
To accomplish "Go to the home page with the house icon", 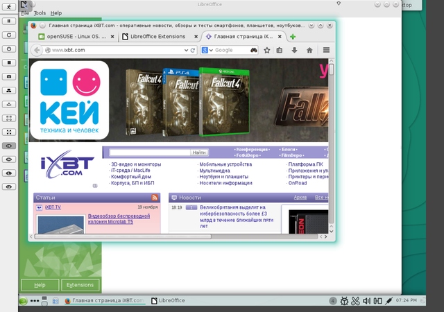I will click(x=309, y=51).
